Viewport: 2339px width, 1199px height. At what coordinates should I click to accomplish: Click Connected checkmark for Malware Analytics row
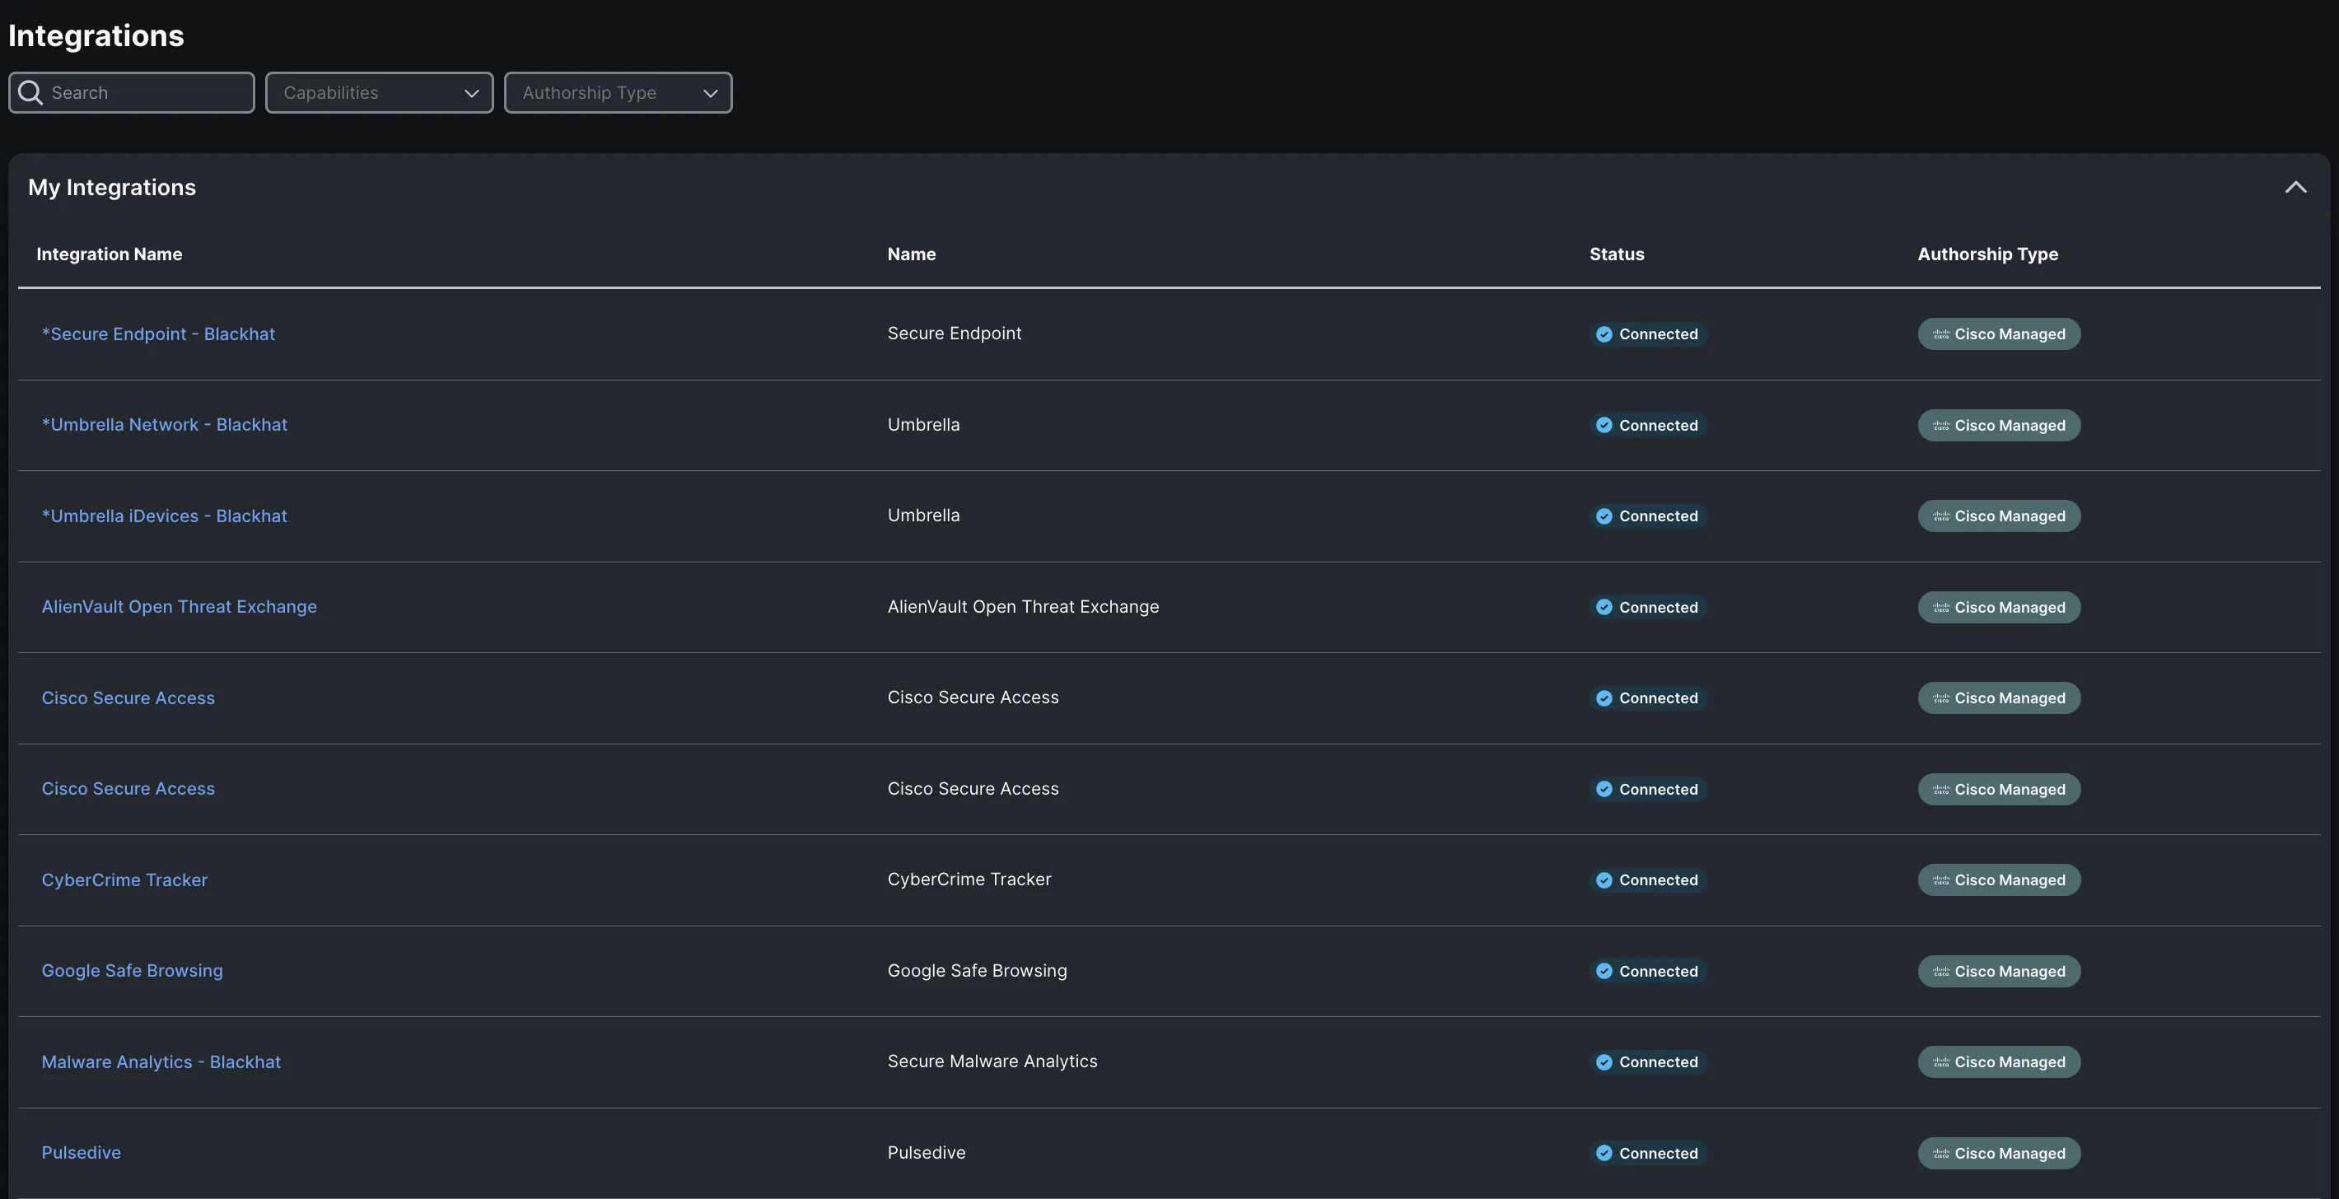(x=1604, y=1062)
